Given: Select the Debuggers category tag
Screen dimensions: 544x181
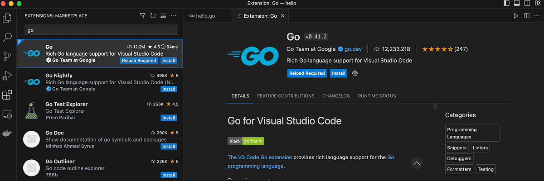Looking at the screenshot, I should 459,159.
